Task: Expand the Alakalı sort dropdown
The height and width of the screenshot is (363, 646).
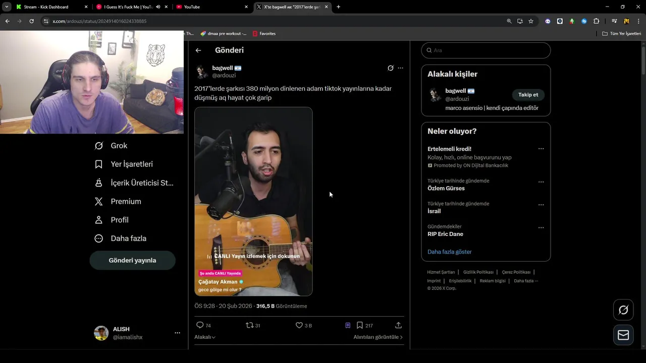Action: coord(205,337)
